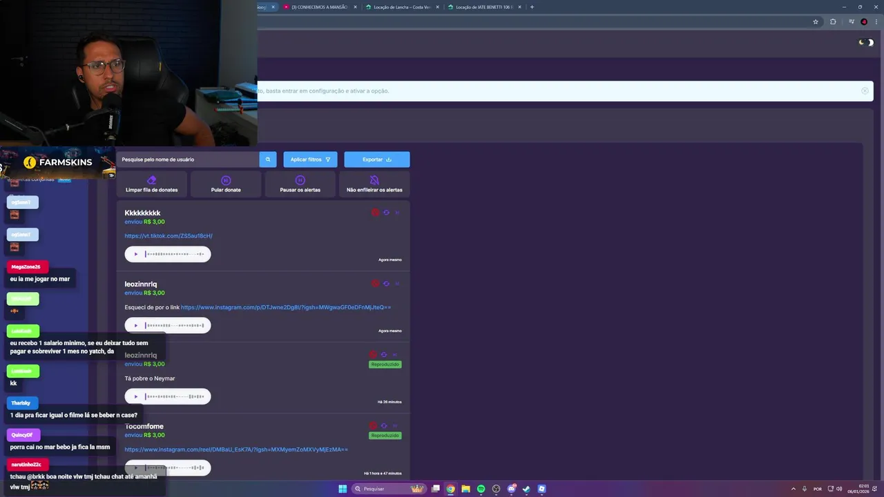Bookmark this page with the star icon
Image resolution: width=884 pixels, height=497 pixels.
coord(816,22)
